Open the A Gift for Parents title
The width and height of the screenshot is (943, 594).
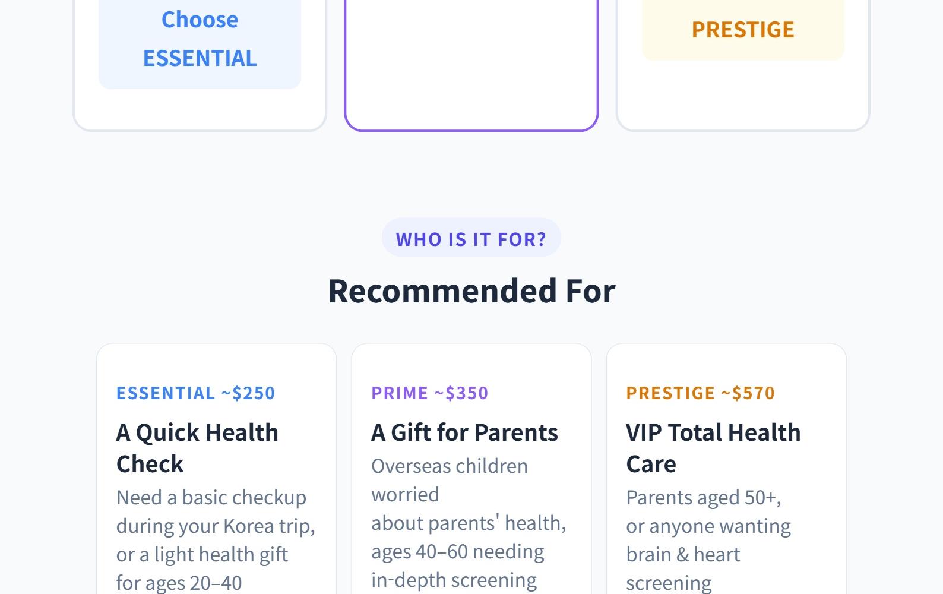click(464, 432)
